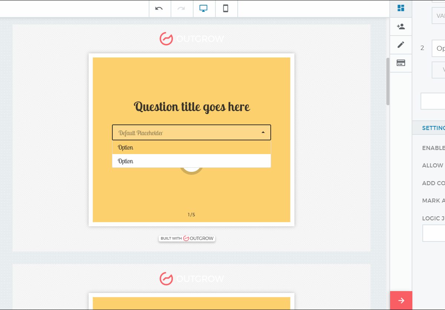Choose the second Option on white background
The width and height of the screenshot is (445, 310).
[x=191, y=161]
